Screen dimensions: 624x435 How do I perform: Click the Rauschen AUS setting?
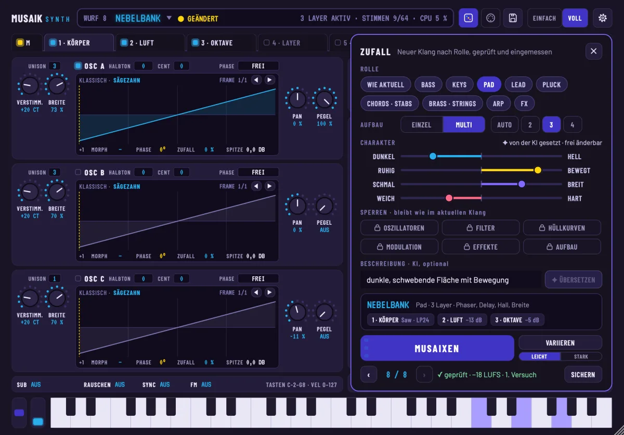point(104,385)
